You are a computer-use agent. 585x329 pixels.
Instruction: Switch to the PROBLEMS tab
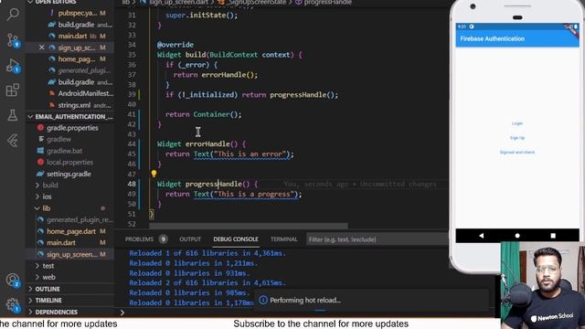coord(139,239)
